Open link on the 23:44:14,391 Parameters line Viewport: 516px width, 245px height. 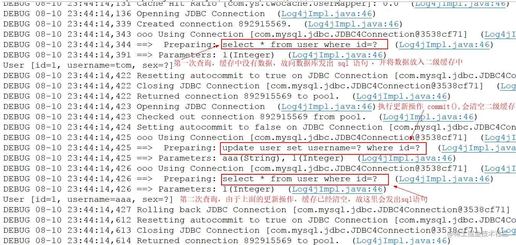tap(337, 55)
